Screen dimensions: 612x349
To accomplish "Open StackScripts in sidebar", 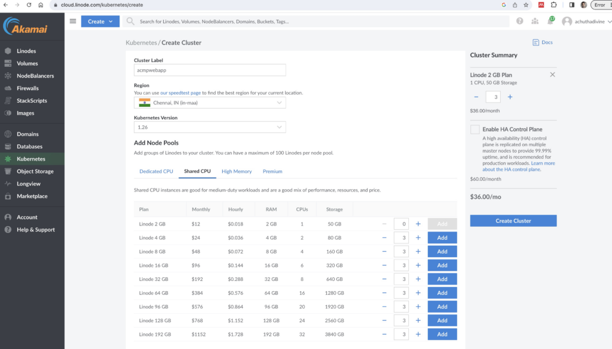I will (x=32, y=100).
